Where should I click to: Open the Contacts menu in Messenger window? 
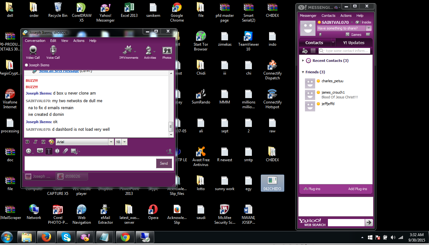tap(329, 16)
